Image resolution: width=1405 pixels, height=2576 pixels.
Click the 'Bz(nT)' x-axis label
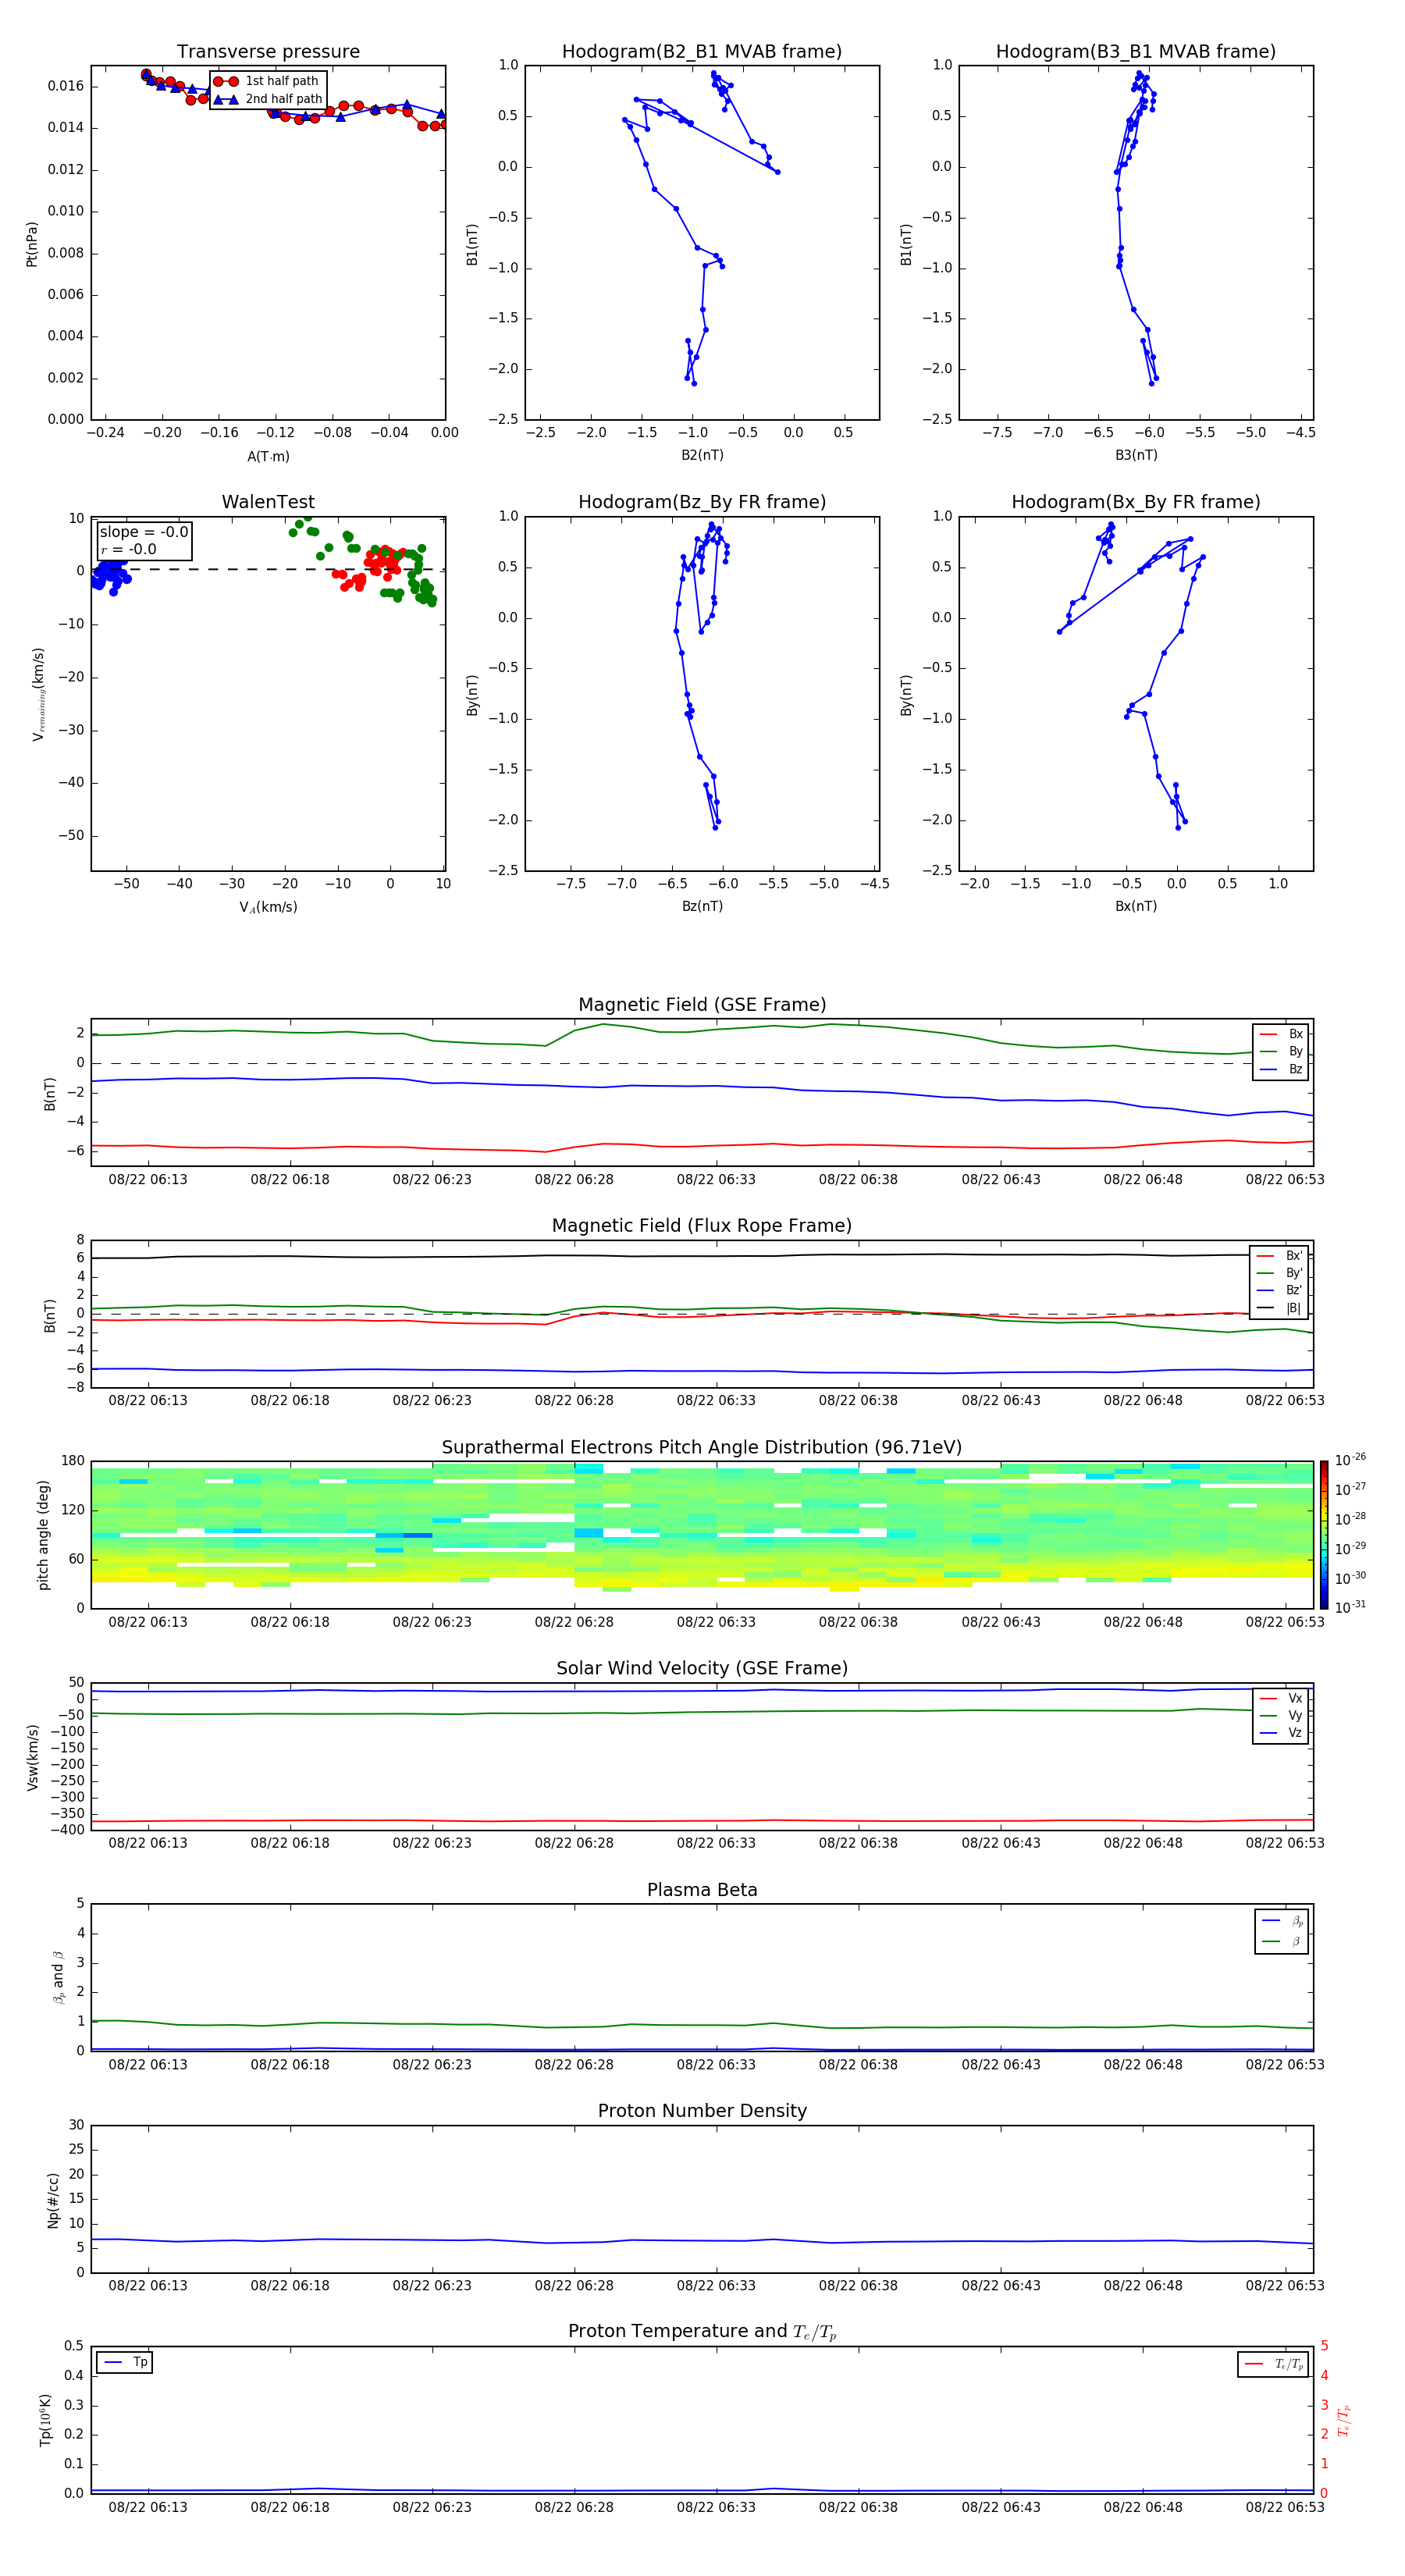coord(702,906)
